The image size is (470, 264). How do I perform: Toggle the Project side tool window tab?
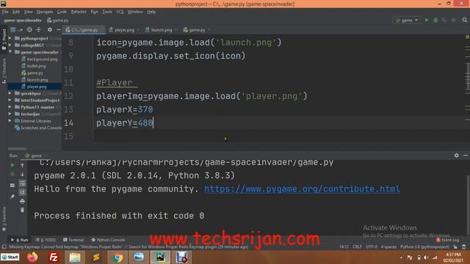pos(4,39)
